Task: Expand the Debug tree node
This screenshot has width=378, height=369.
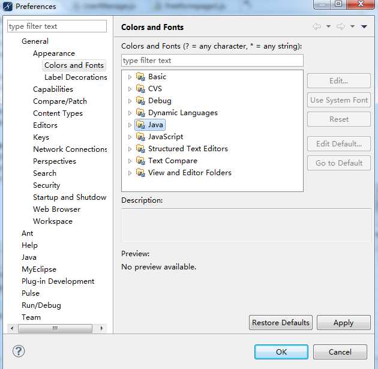Action: coord(130,101)
